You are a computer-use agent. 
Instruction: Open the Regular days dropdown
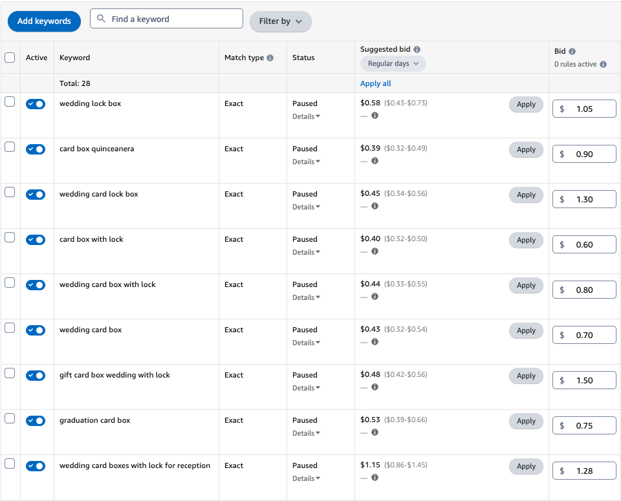393,63
